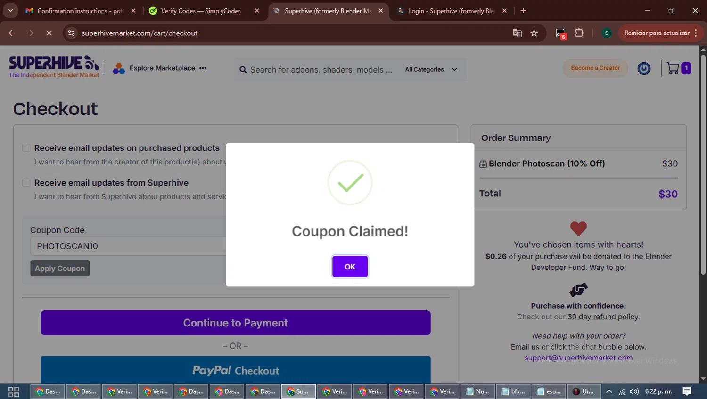
Task: Click the Reiniciar para actualizar button
Action: [657, 33]
